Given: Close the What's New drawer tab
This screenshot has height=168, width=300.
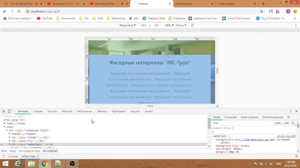Looking at the screenshot, I should [x=38, y=156].
